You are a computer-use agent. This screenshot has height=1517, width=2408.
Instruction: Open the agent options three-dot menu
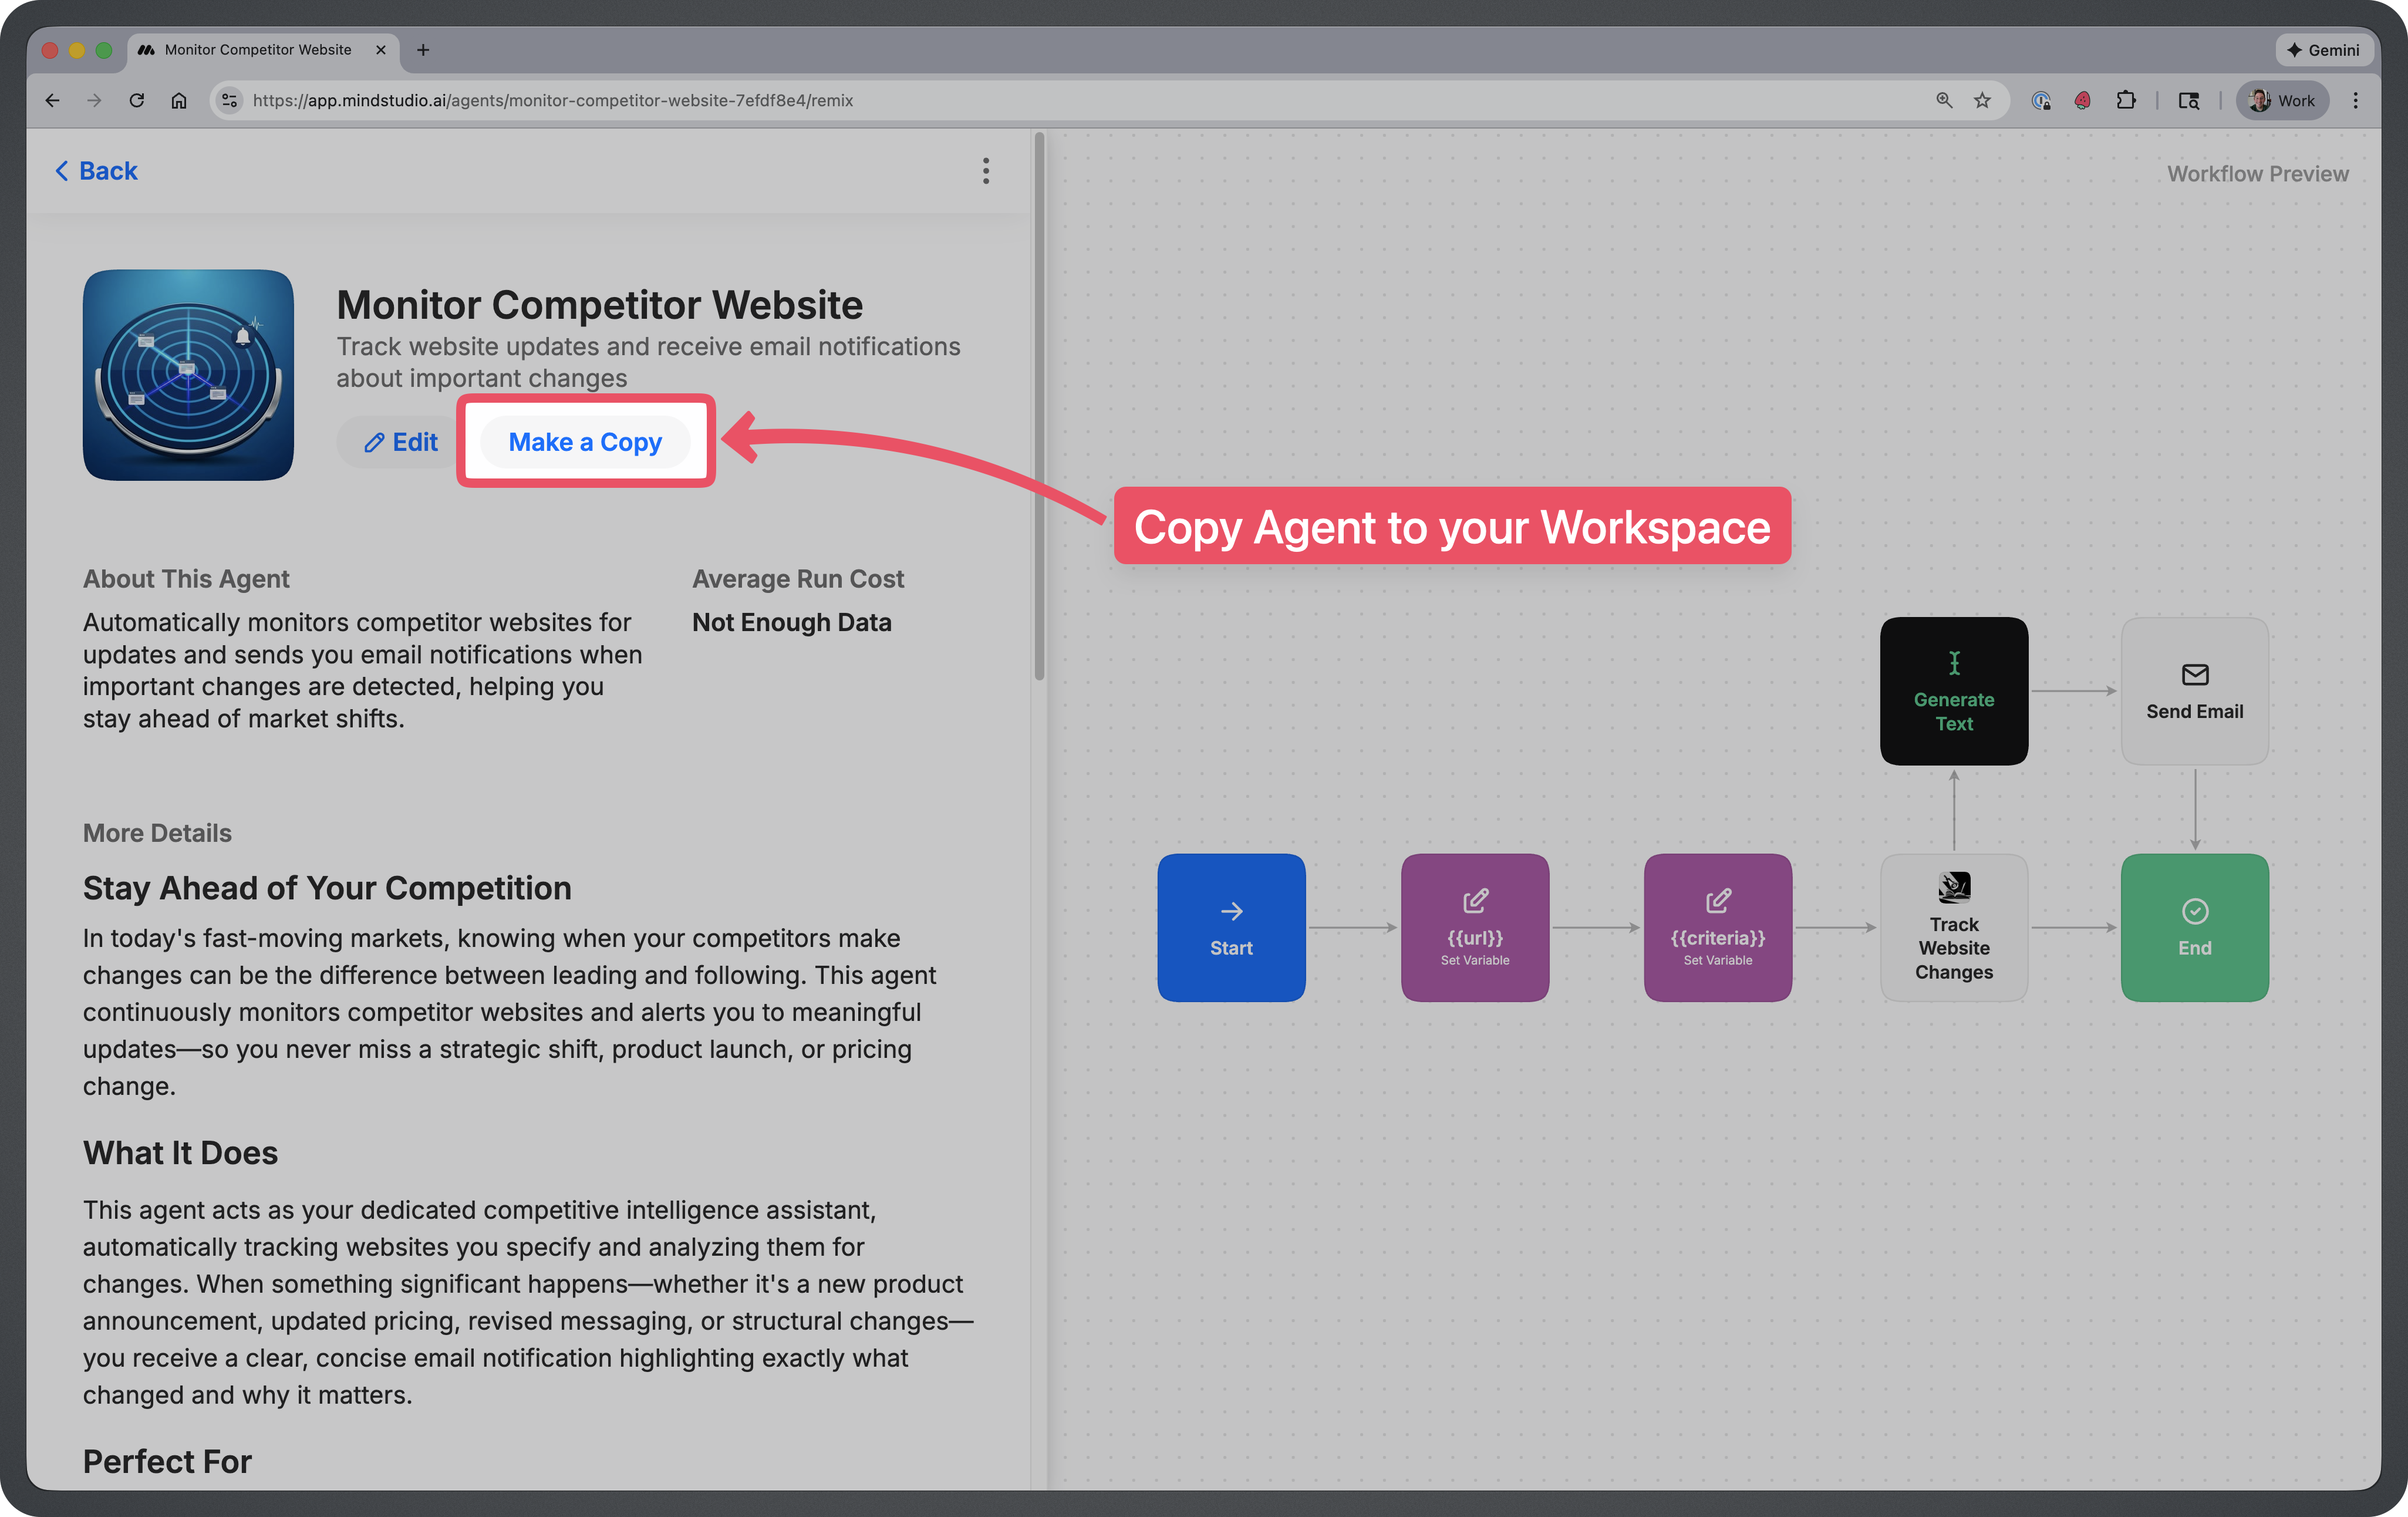click(x=986, y=171)
